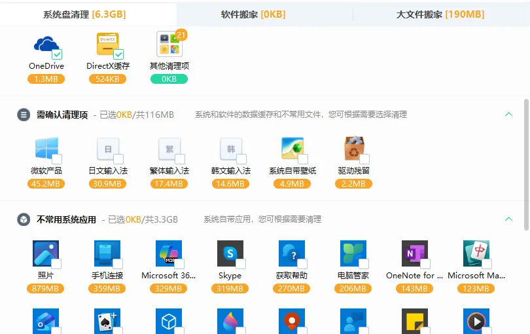Check the 日文输入法 checkbox
Image resolution: width=530 pixels, height=334 pixels.
118,159
